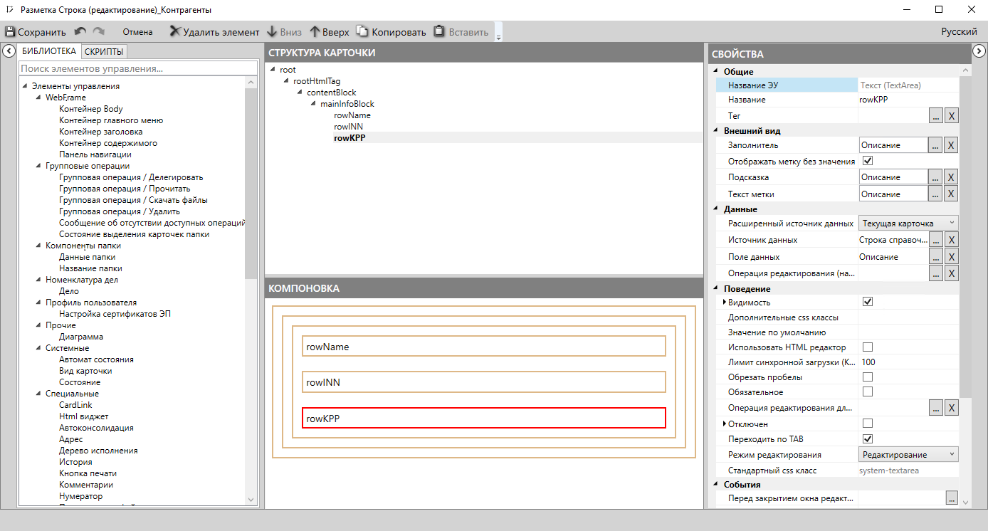
Task: Move element down with Вниз
Action: 284,32
